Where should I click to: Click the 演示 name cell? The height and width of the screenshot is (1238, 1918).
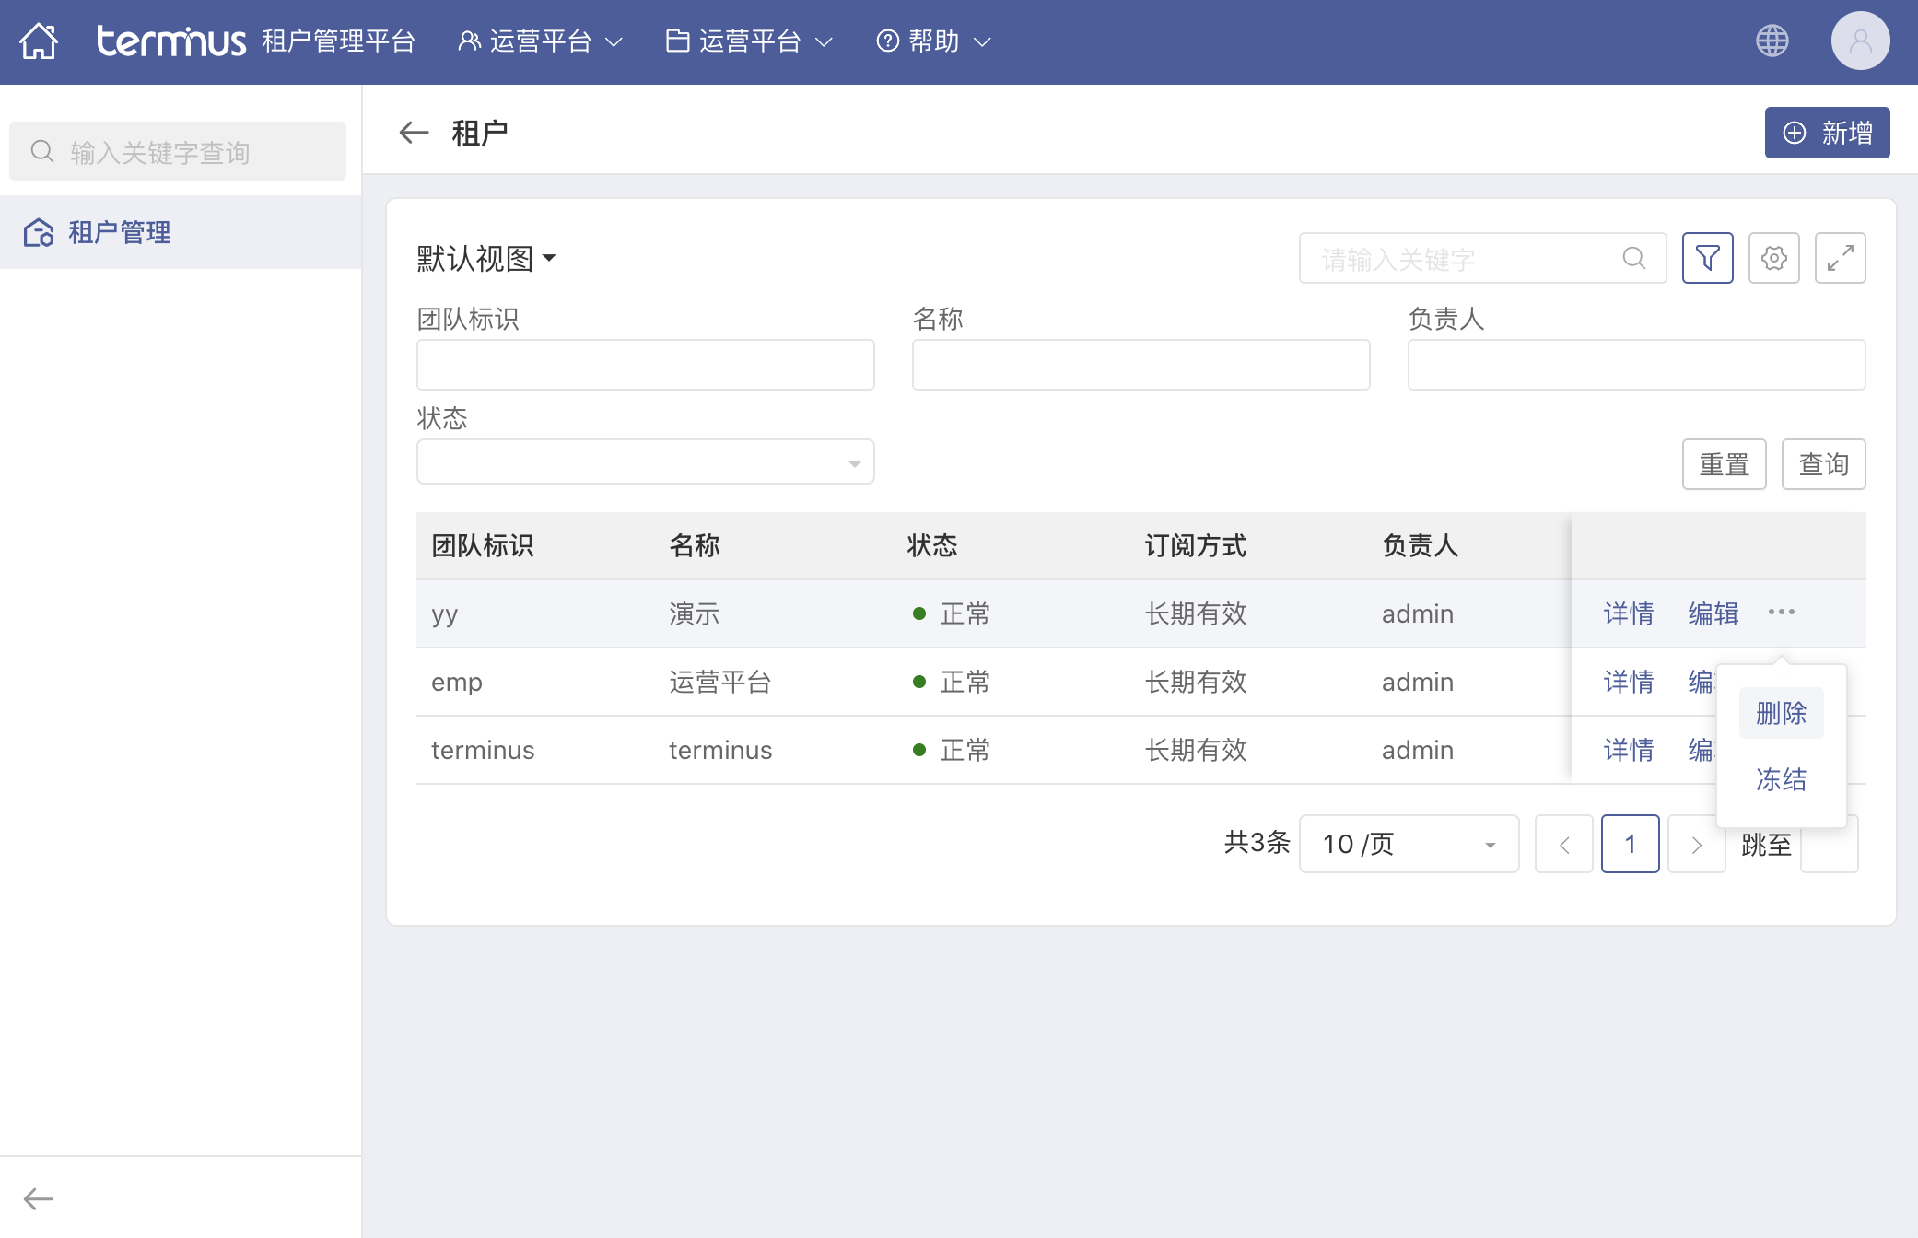pos(695,613)
